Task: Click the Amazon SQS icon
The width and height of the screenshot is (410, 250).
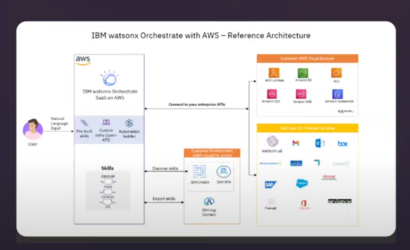Action: (272, 94)
